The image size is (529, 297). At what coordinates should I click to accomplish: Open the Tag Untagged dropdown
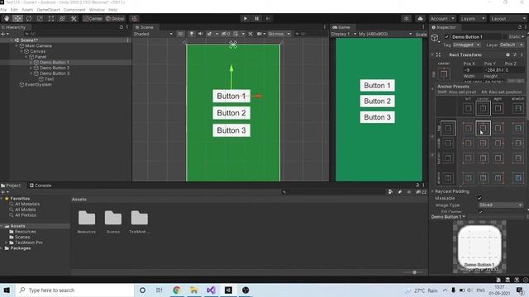click(x=466, y=45)
